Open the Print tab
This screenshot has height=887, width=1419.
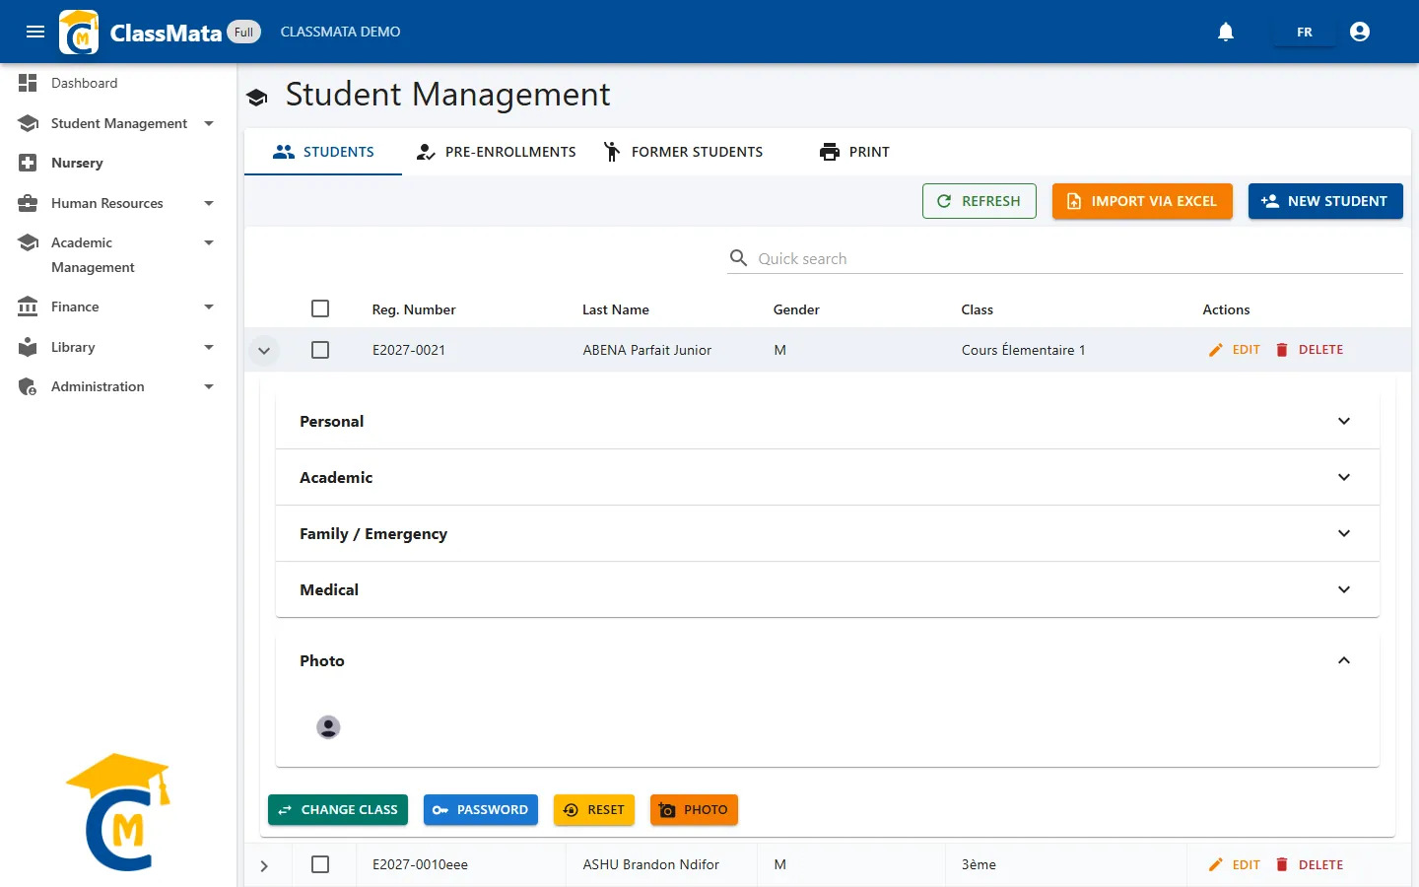click(854, 152)
